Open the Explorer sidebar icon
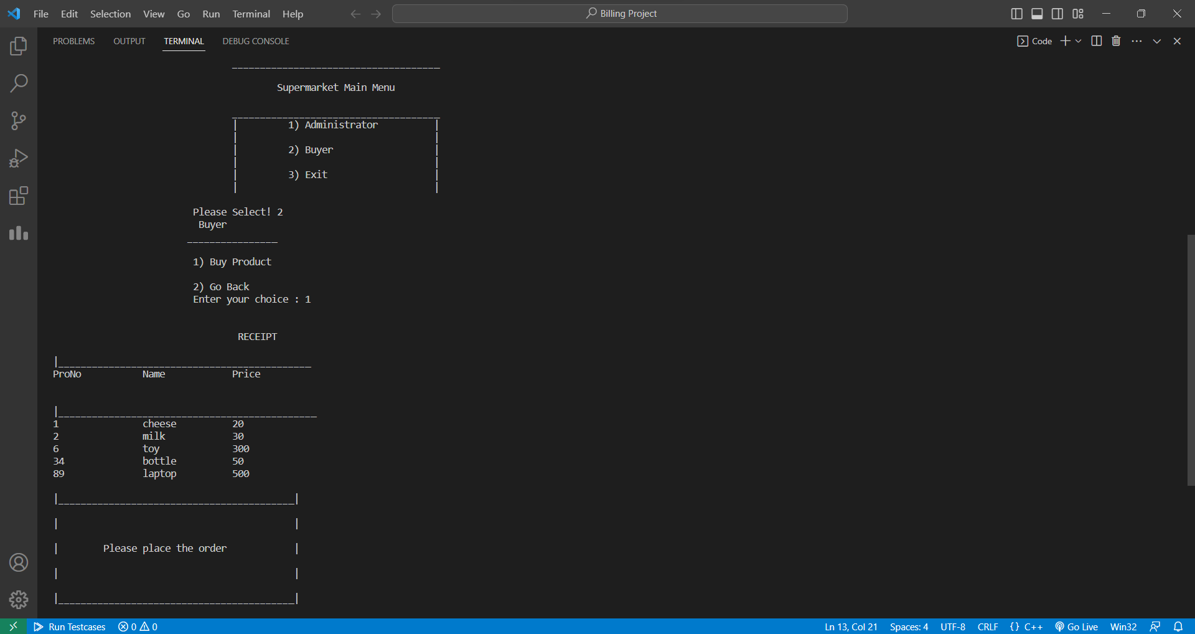Screen dimensions: 1195x634 tap(18, 45)
